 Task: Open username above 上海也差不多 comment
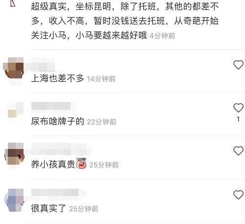[43, 65]
